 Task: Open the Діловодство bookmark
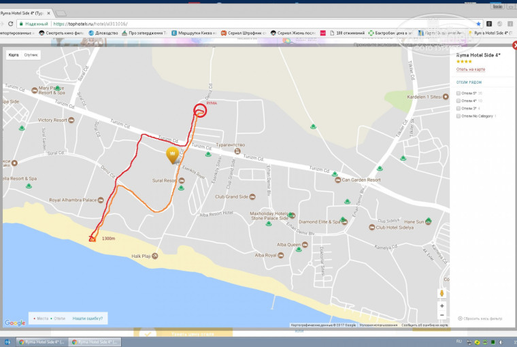(x=103, y=33)
